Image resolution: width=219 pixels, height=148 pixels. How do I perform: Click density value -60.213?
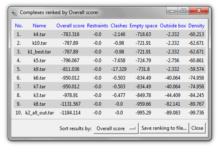click(x=196, y=34)
